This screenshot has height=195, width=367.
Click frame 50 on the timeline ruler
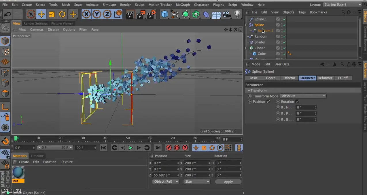tap(128, 138)
